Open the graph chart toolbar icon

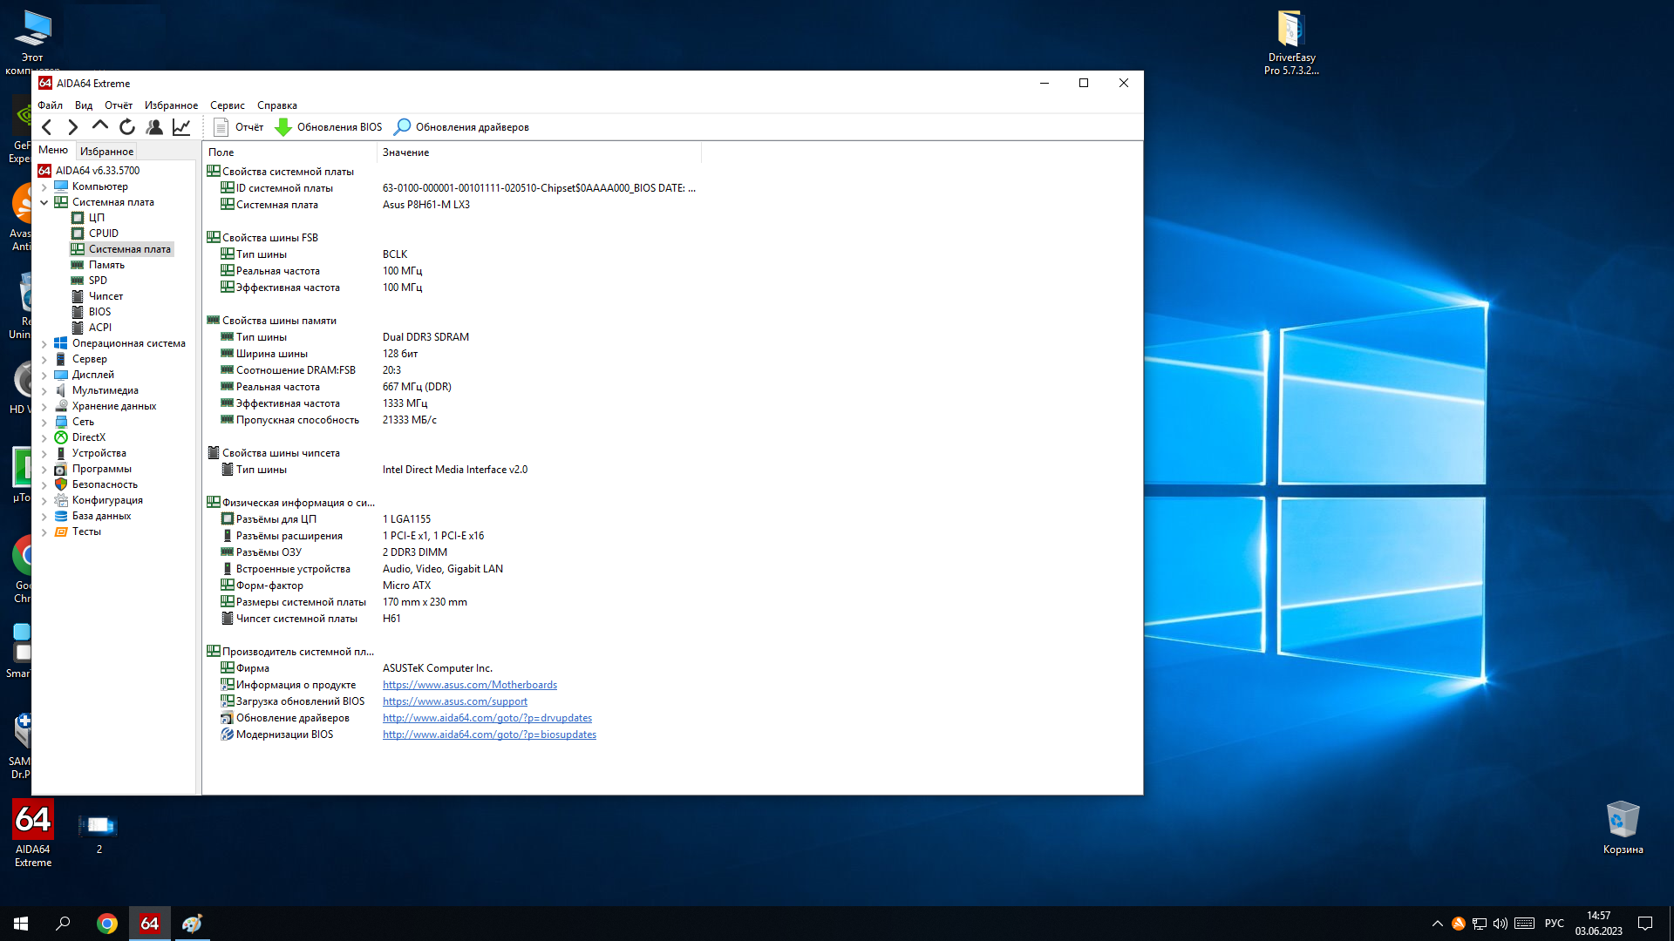[x=181, y=127]
